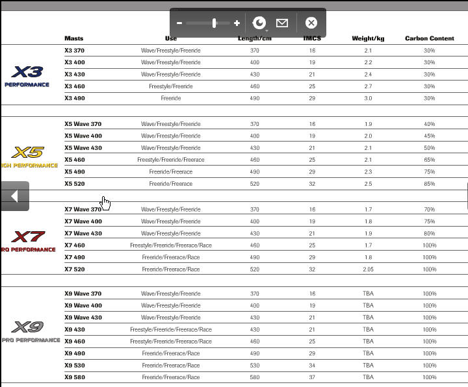This screenshot has height=387, width=468.
Task: Click the zoom out minus icon
Action: (179, 23)
